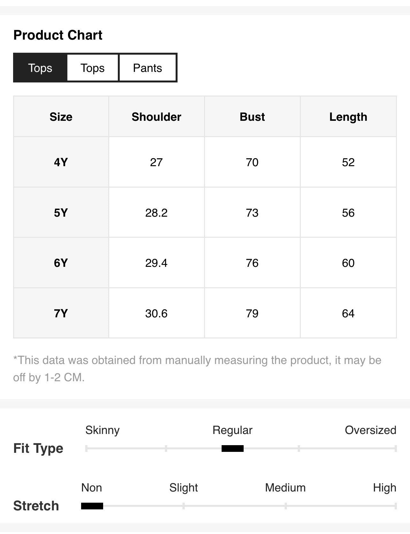Click the Slight tick on Stretch slider
410x534 pixels.
click(x=184, y=506)
